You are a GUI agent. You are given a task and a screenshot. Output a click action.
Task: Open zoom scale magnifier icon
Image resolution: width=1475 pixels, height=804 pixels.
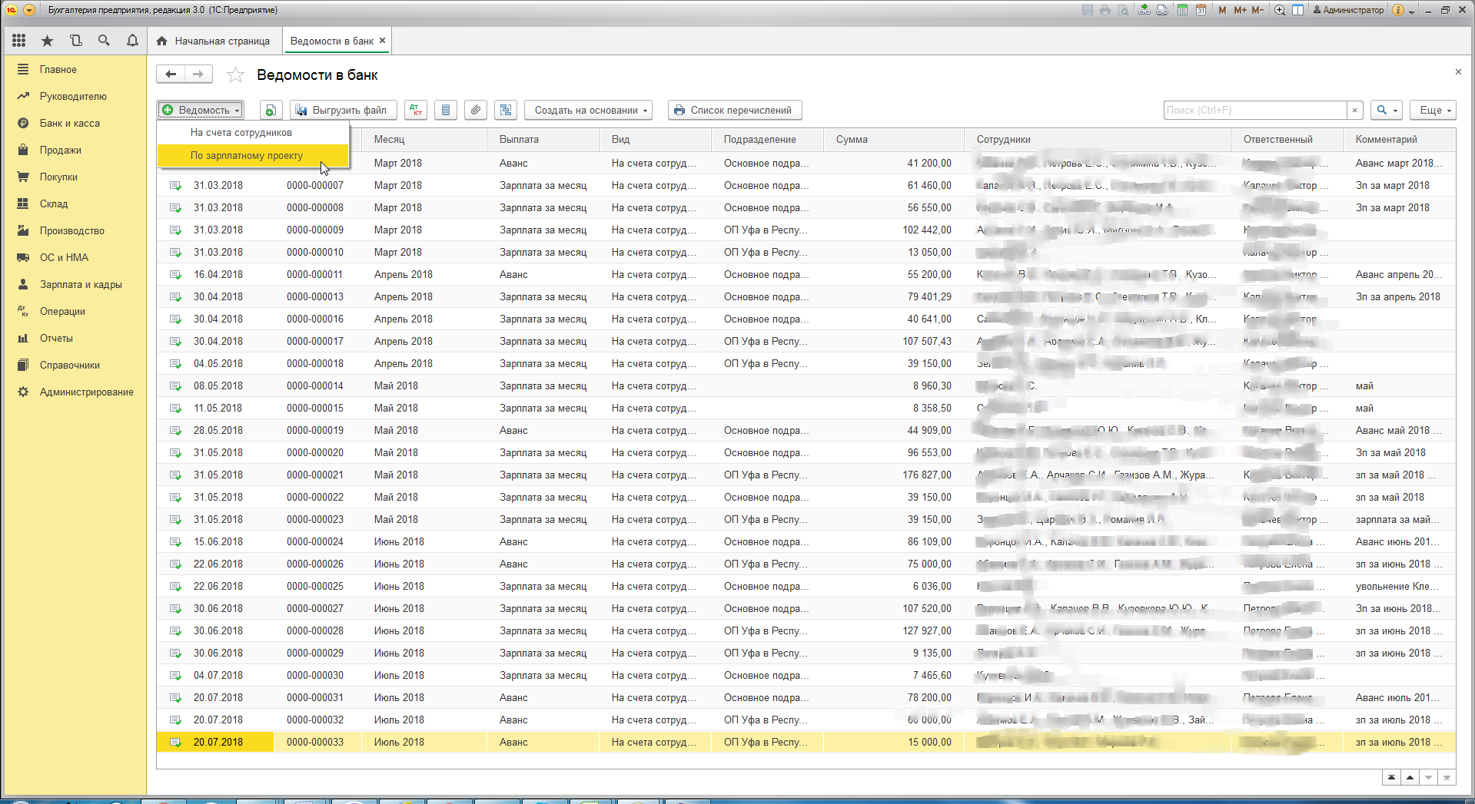tap(1280, 10)
